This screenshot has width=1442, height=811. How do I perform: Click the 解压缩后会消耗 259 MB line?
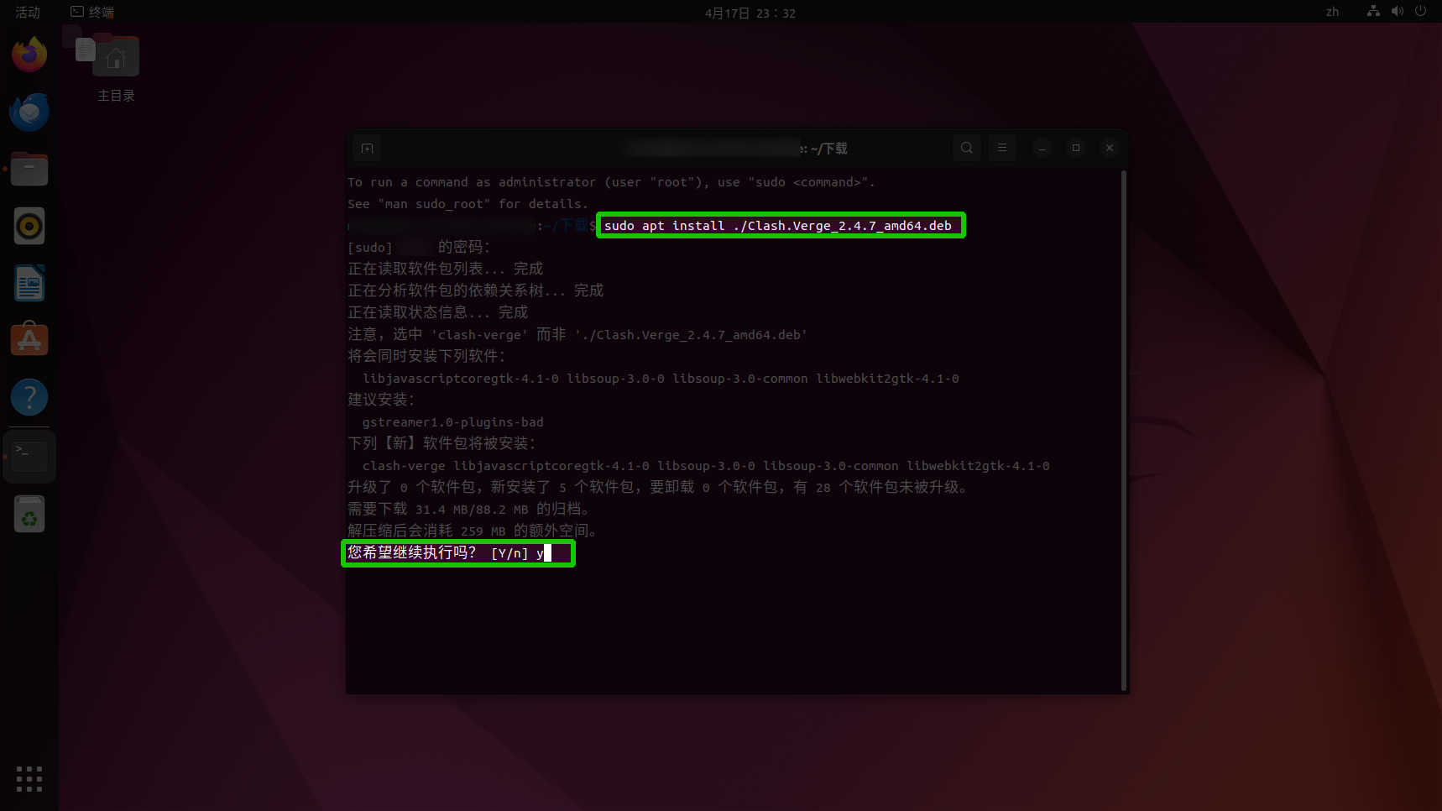point(474,531)
